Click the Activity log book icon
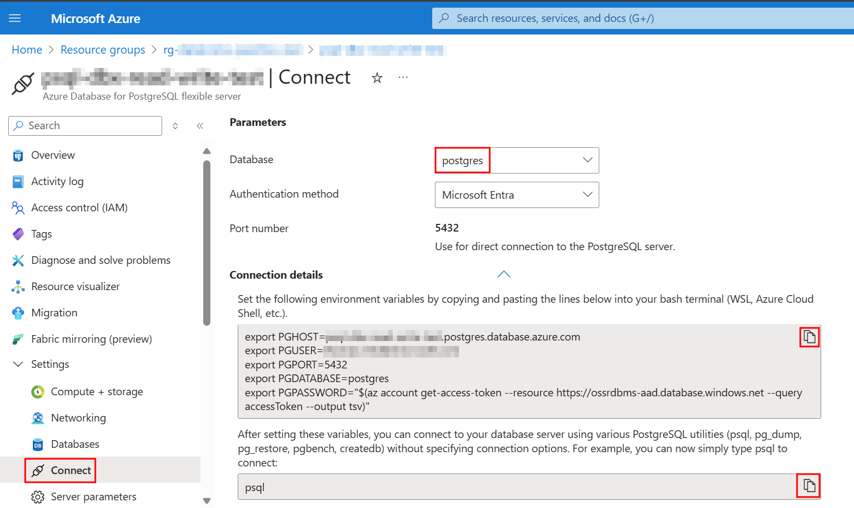The image size is (854, 508). click(x=18, y=182)
